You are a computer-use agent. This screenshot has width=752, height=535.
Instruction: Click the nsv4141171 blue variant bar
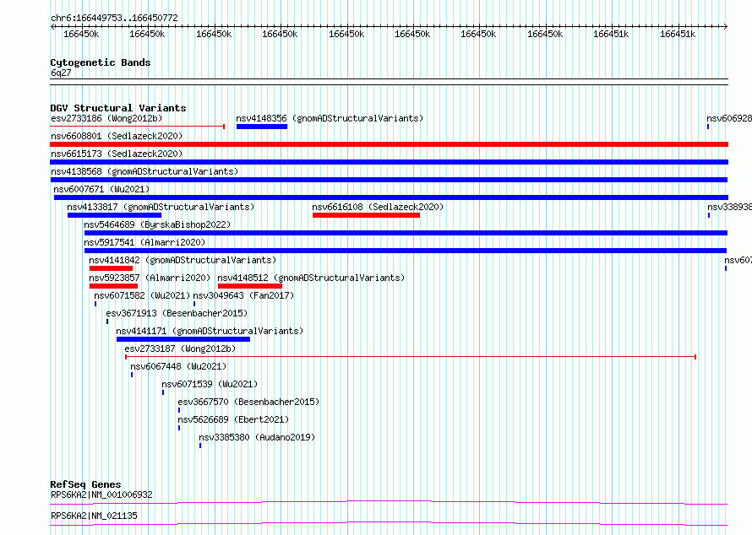(183, 339)
